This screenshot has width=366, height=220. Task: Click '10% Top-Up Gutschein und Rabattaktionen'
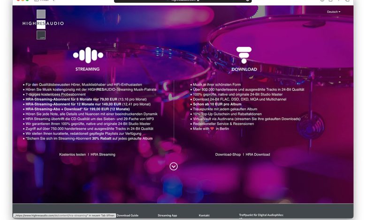pyautogui.click(x=227, y=114)
